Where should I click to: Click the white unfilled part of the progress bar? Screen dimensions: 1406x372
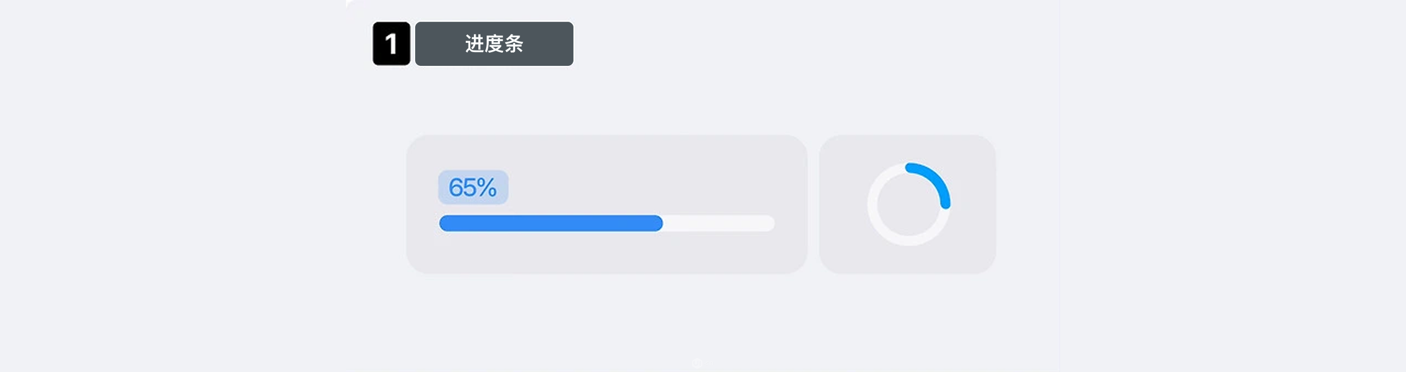718,223
